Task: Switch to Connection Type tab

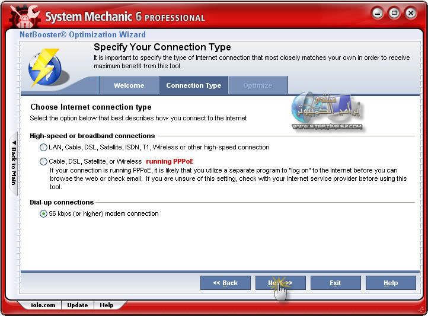Action: (194, 85)
